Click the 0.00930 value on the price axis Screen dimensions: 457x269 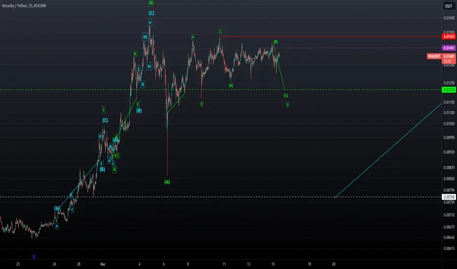point(449,152)
